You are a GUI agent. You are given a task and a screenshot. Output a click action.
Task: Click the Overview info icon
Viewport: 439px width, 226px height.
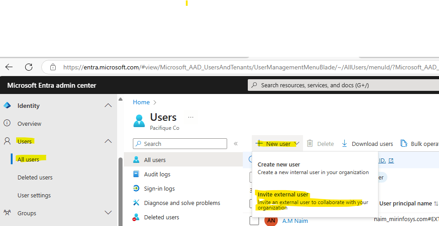click(x=7, y=123)
